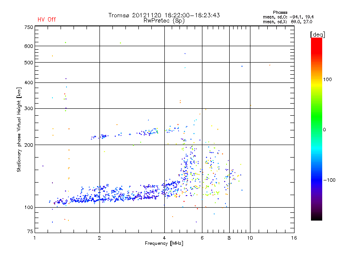Click colorbar tick label "100"

(x=327, y=79)
